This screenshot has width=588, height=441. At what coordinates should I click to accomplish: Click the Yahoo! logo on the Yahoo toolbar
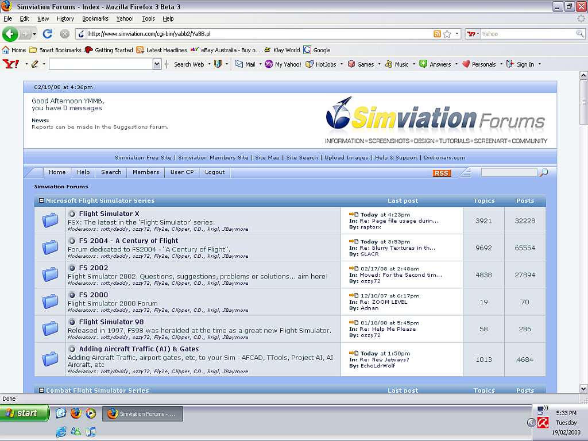coord(11,64)
